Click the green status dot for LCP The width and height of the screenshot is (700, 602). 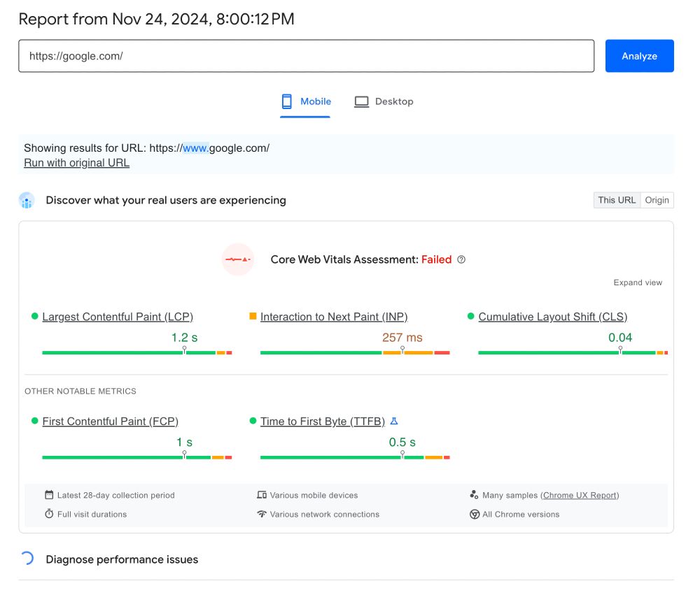click(x=35, y=316)
